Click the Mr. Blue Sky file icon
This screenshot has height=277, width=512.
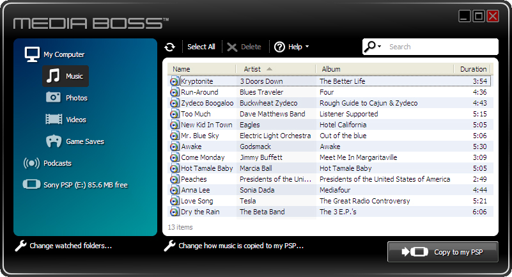[x=175, y=136]
